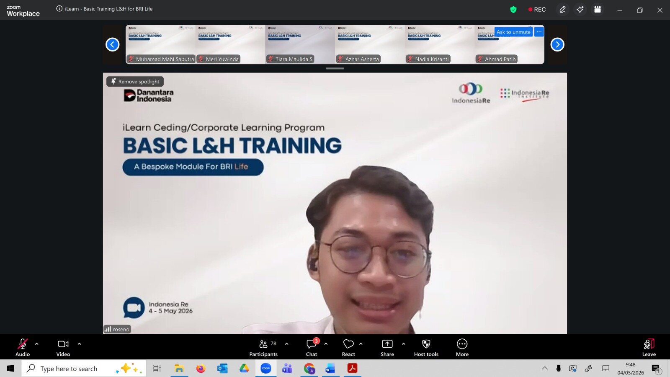Viewport: 670px width, 377px height.
Task: Open Host tools shield menu
Action: (426, 348)
